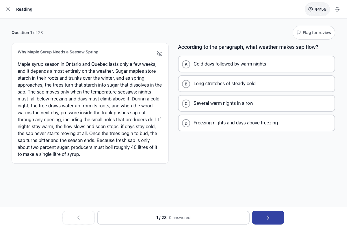Click the passage line starting 'Maple syrup season in Ontario'
Image resolution: width=351 pixels, height=228 pixels.
tap(87, 64)
